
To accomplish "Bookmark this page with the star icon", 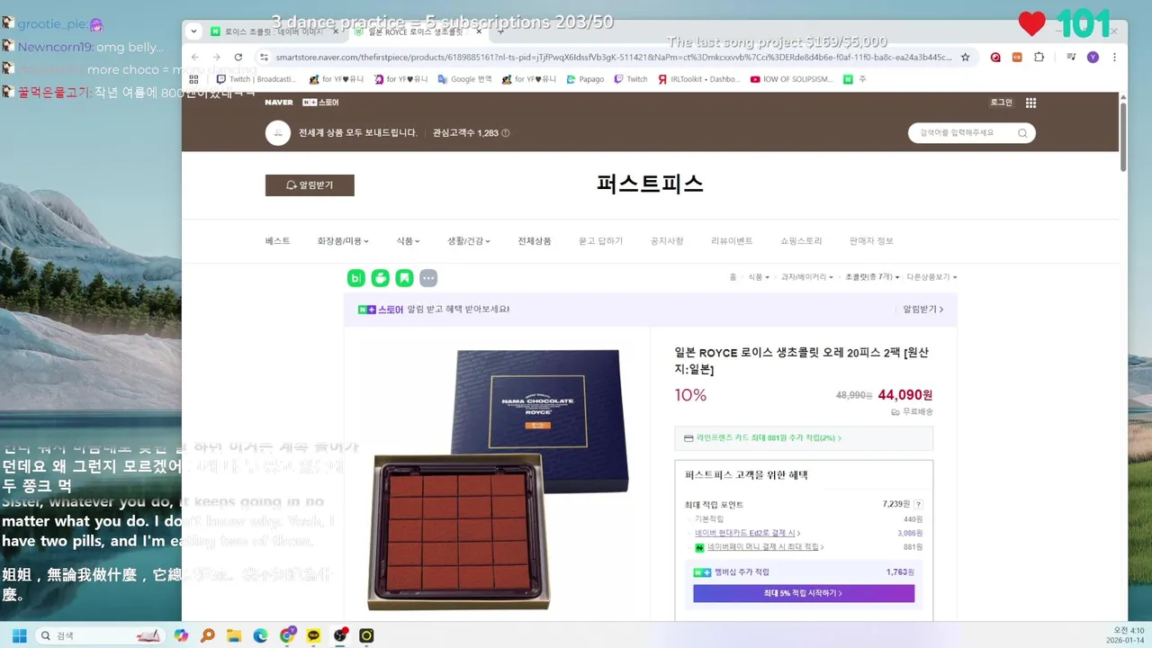I will click(x=965, y=57).
